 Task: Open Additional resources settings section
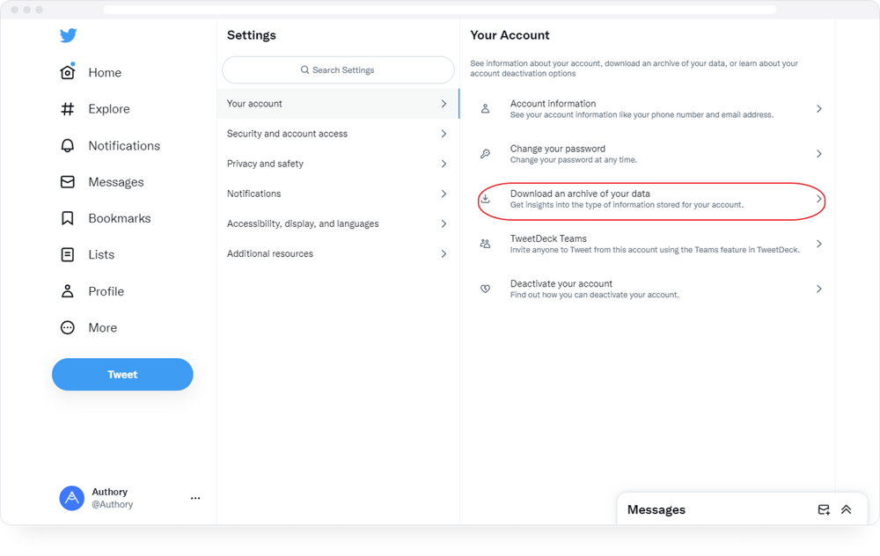(338, 253)
